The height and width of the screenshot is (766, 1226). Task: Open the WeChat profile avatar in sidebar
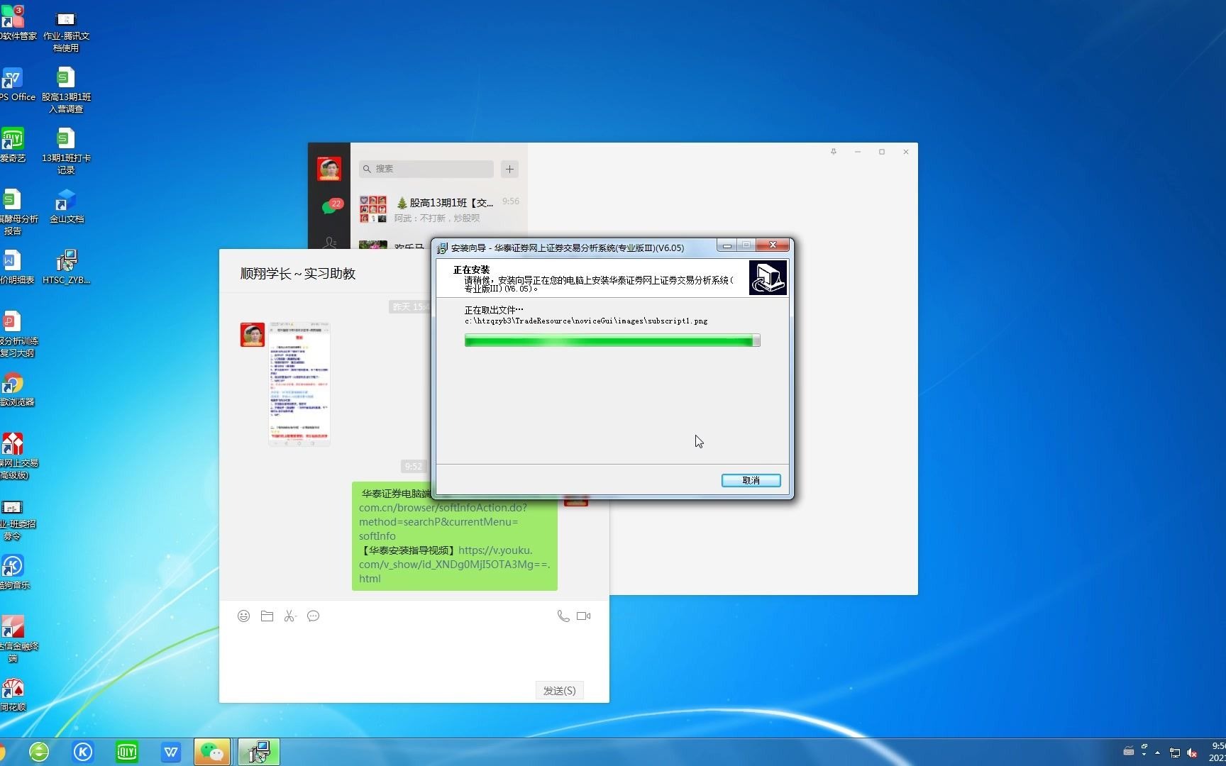(329, 169)
